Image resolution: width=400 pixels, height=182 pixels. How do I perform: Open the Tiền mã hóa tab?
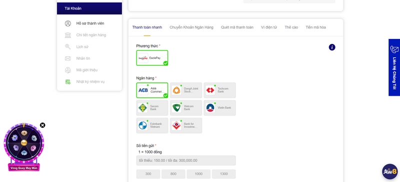pos(315,27)
